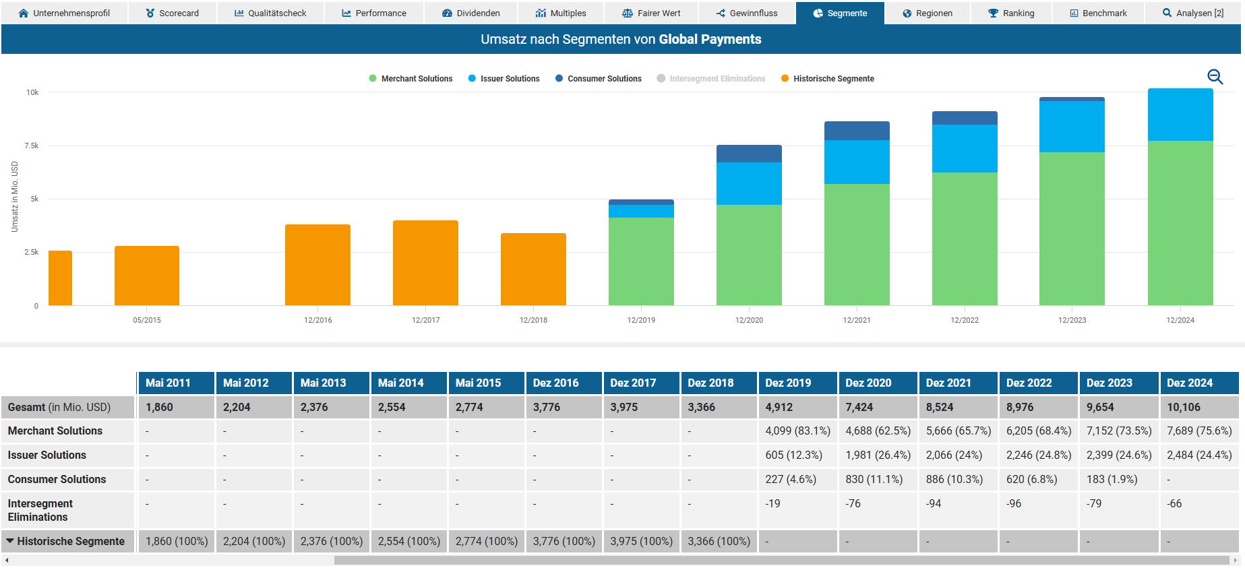Collapse the Historische Segmente row arrow
The height and width of the screenshot is (572, 1245).
(x=10, y=541)
